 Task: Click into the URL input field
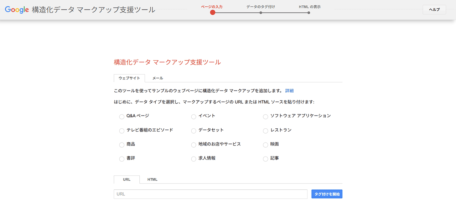(210, 194)
